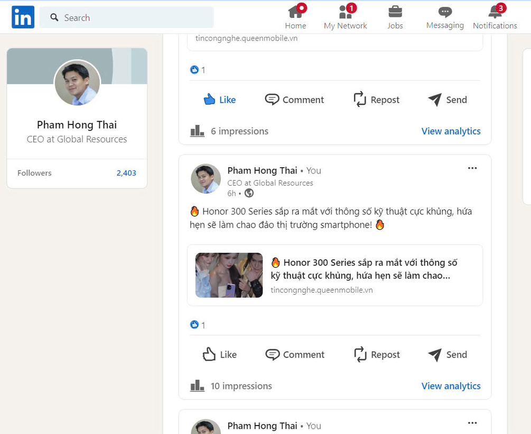The image size is (531, 434).
Task: Click the Followers label in sidebar
Action: [34, 173]
